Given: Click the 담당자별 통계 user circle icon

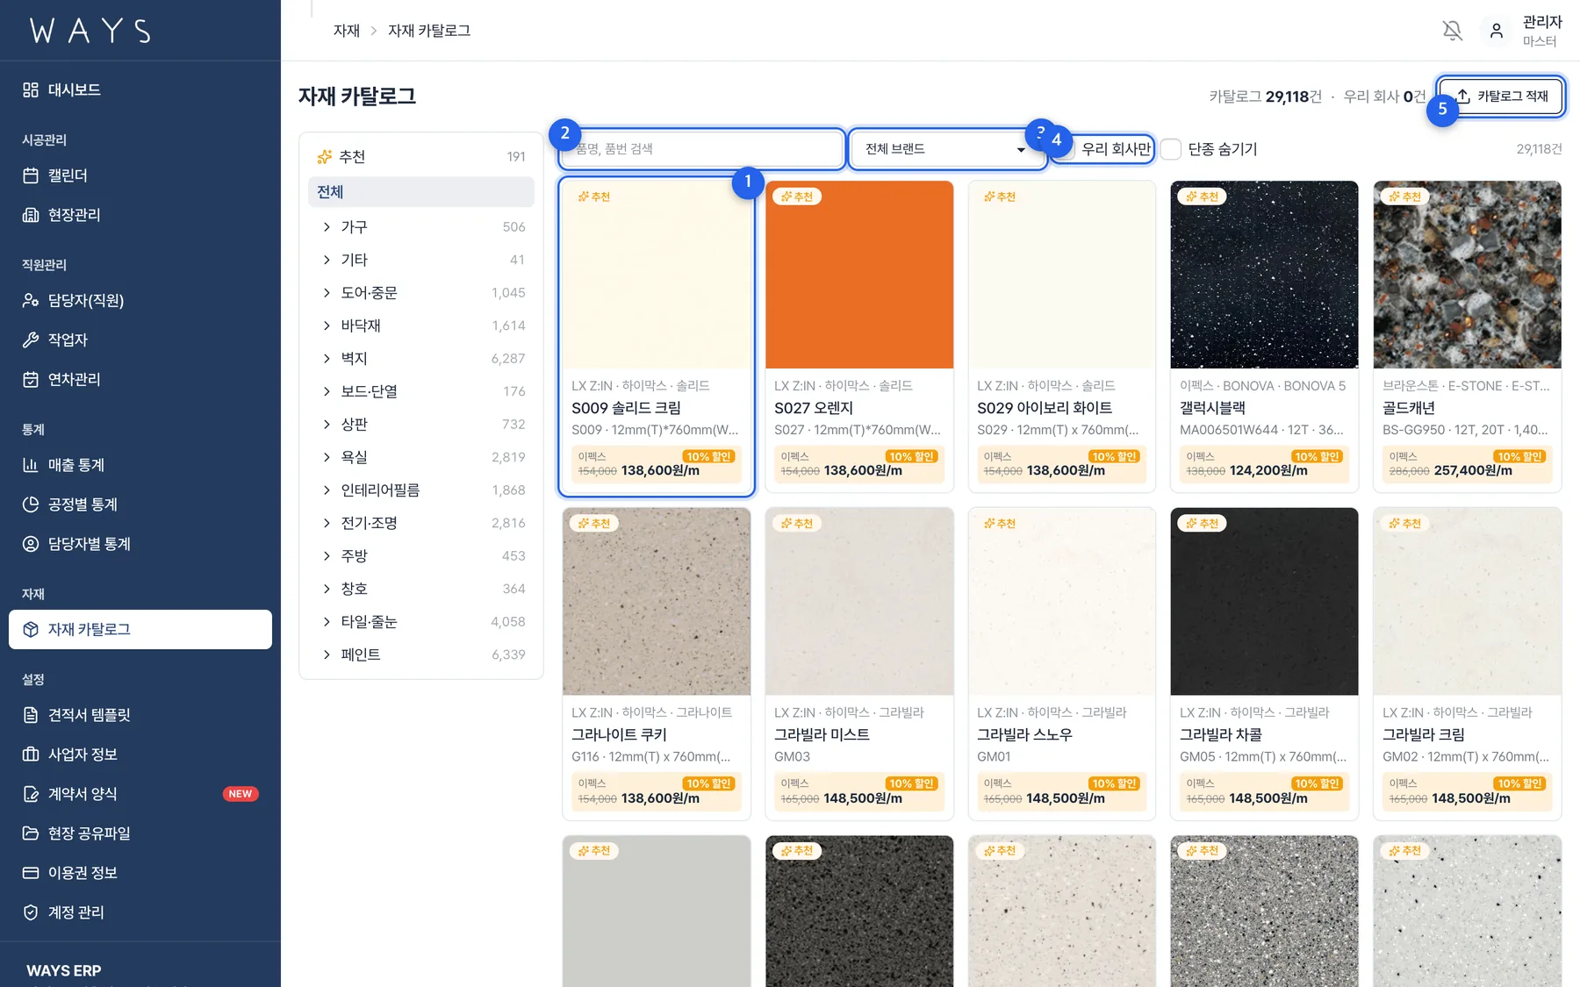Looking at the screenshot, I should pyautogui.click(x=31, y=544).
